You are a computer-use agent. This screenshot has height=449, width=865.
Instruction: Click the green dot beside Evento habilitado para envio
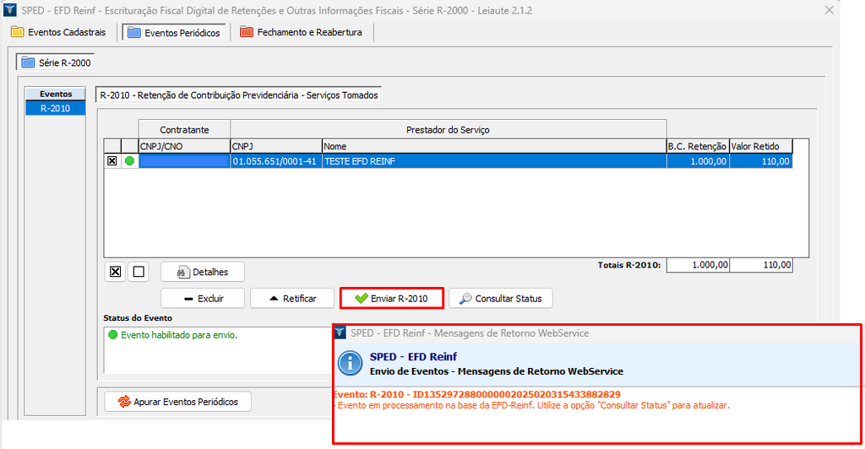point(112,335)
